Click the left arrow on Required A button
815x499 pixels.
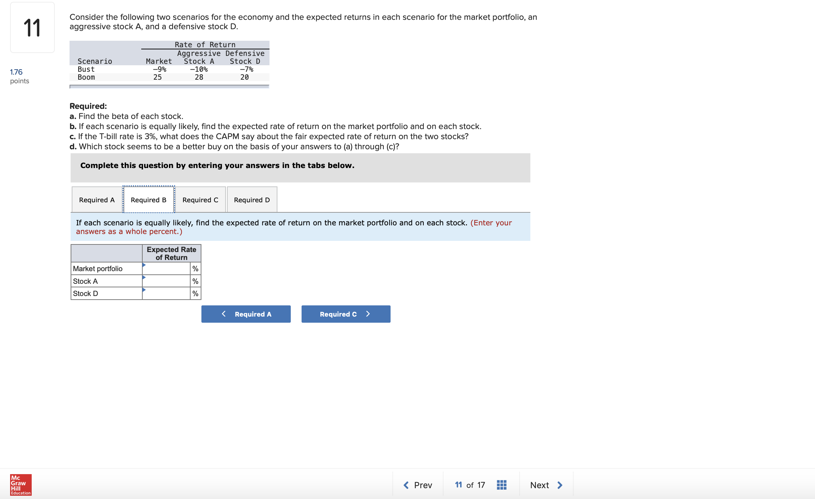click(224, 314)
